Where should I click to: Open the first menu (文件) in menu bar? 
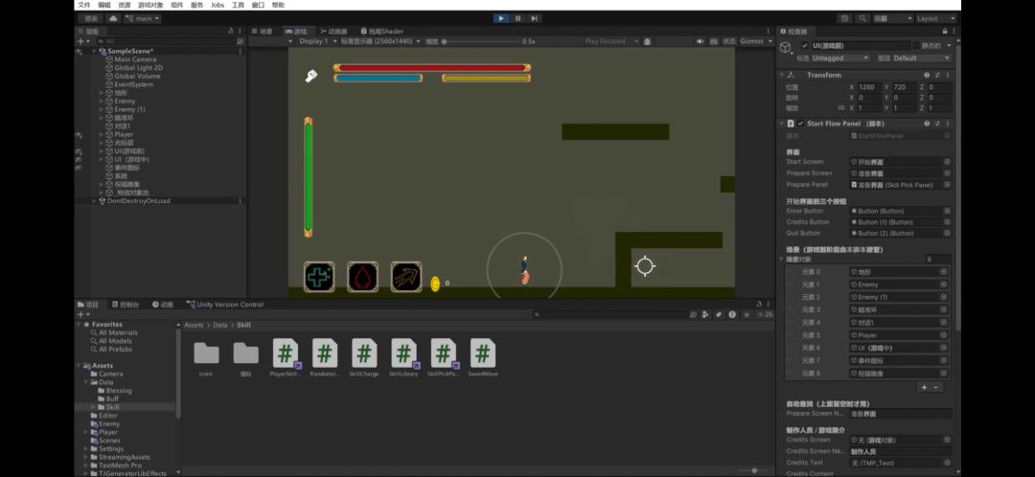83,5
